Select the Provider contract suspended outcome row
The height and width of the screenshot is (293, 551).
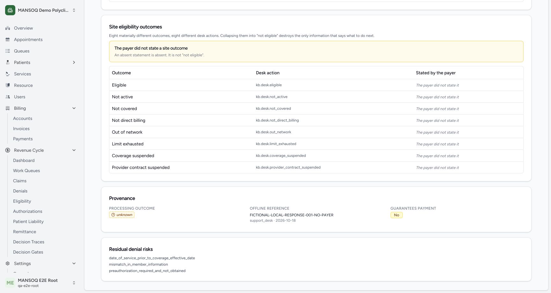pyautogui.click(x=316, y=167)
